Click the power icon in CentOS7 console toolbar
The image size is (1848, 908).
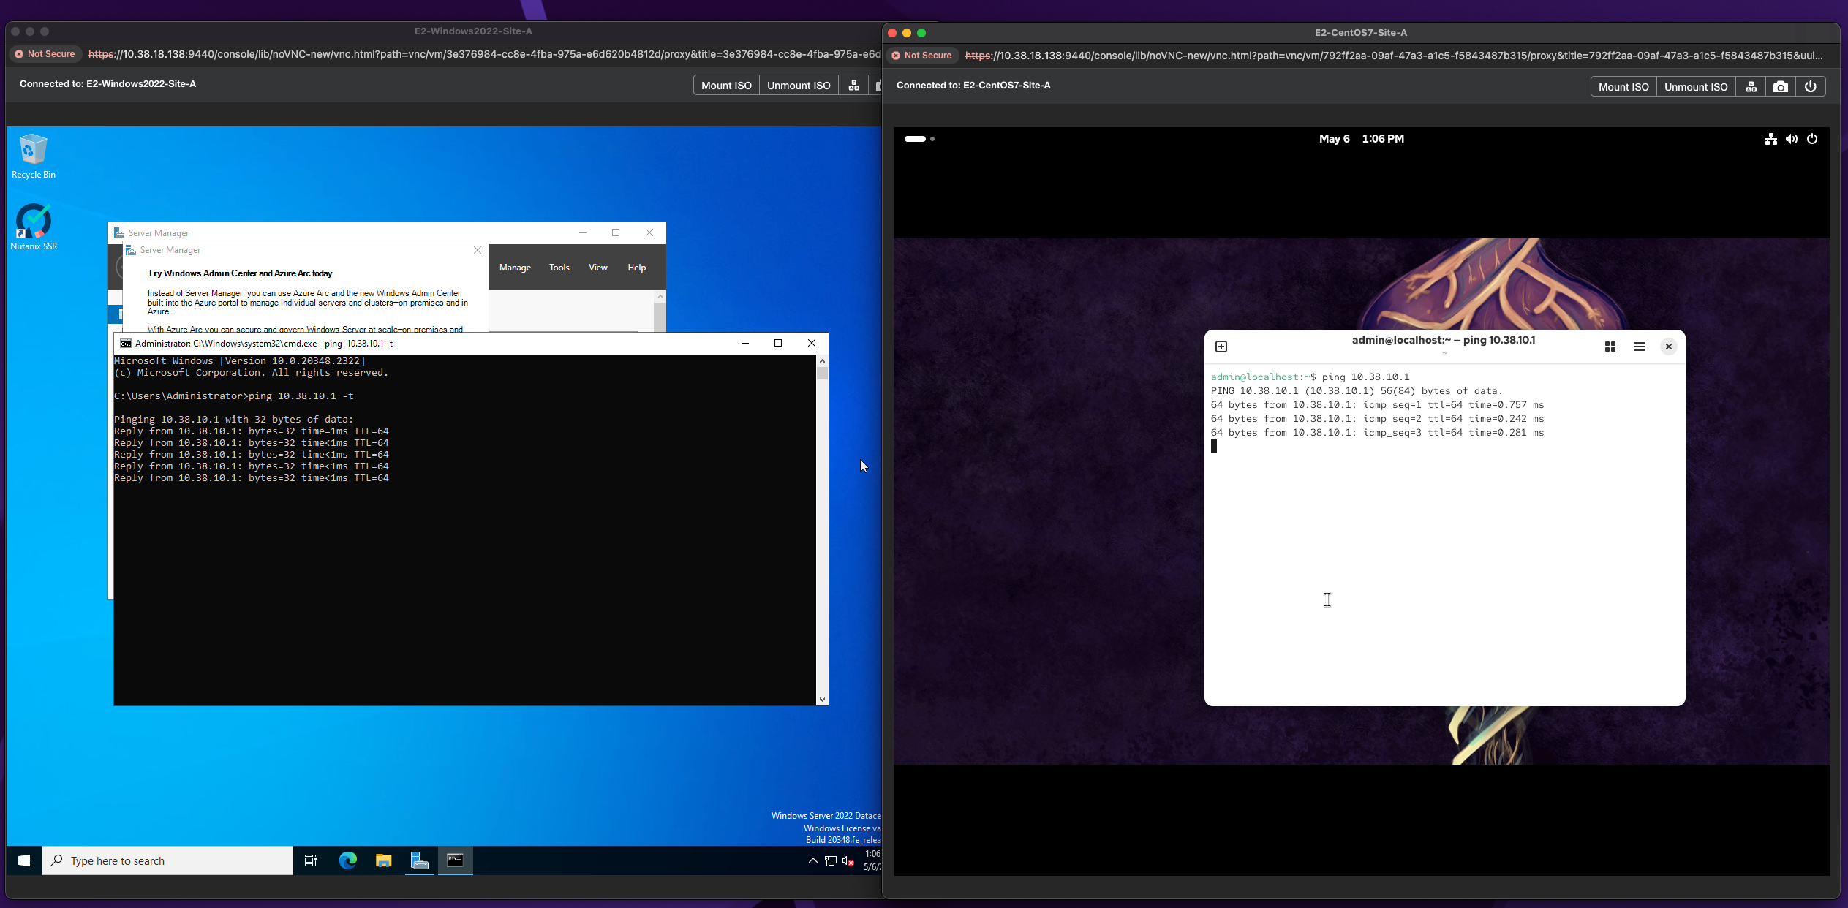pyautogui.click(x=1811, y=87)
